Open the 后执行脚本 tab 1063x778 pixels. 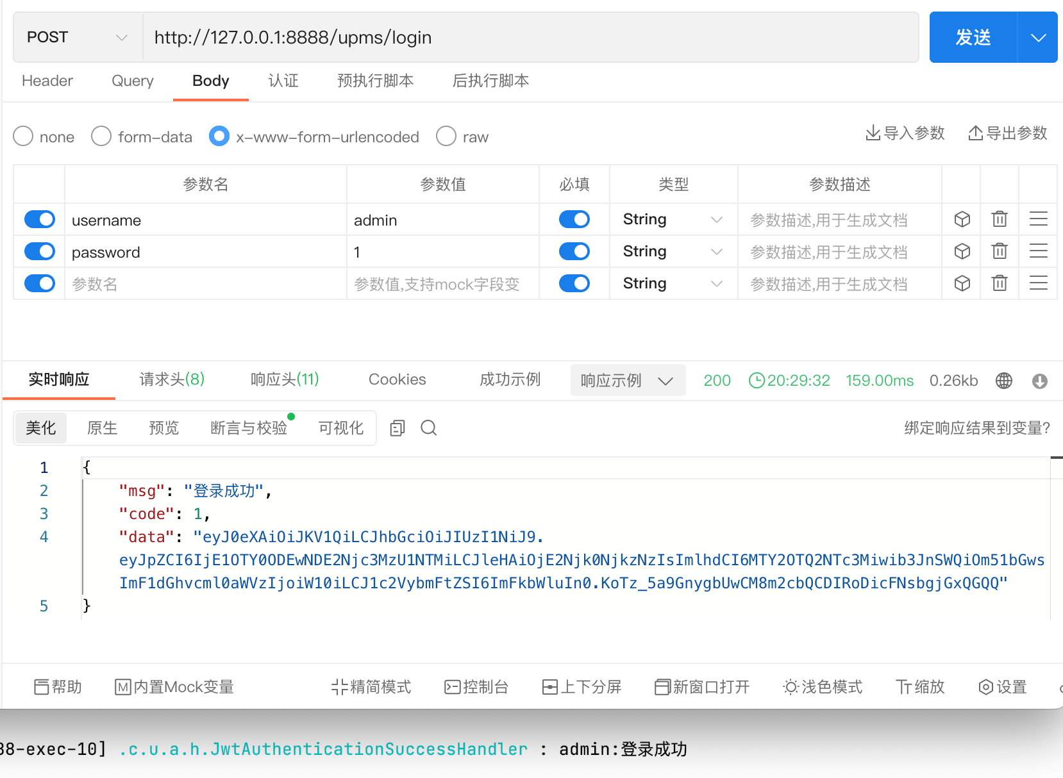click(491, 81)
